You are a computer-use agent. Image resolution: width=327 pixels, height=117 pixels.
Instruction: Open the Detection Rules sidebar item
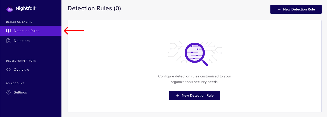[27, 31]
